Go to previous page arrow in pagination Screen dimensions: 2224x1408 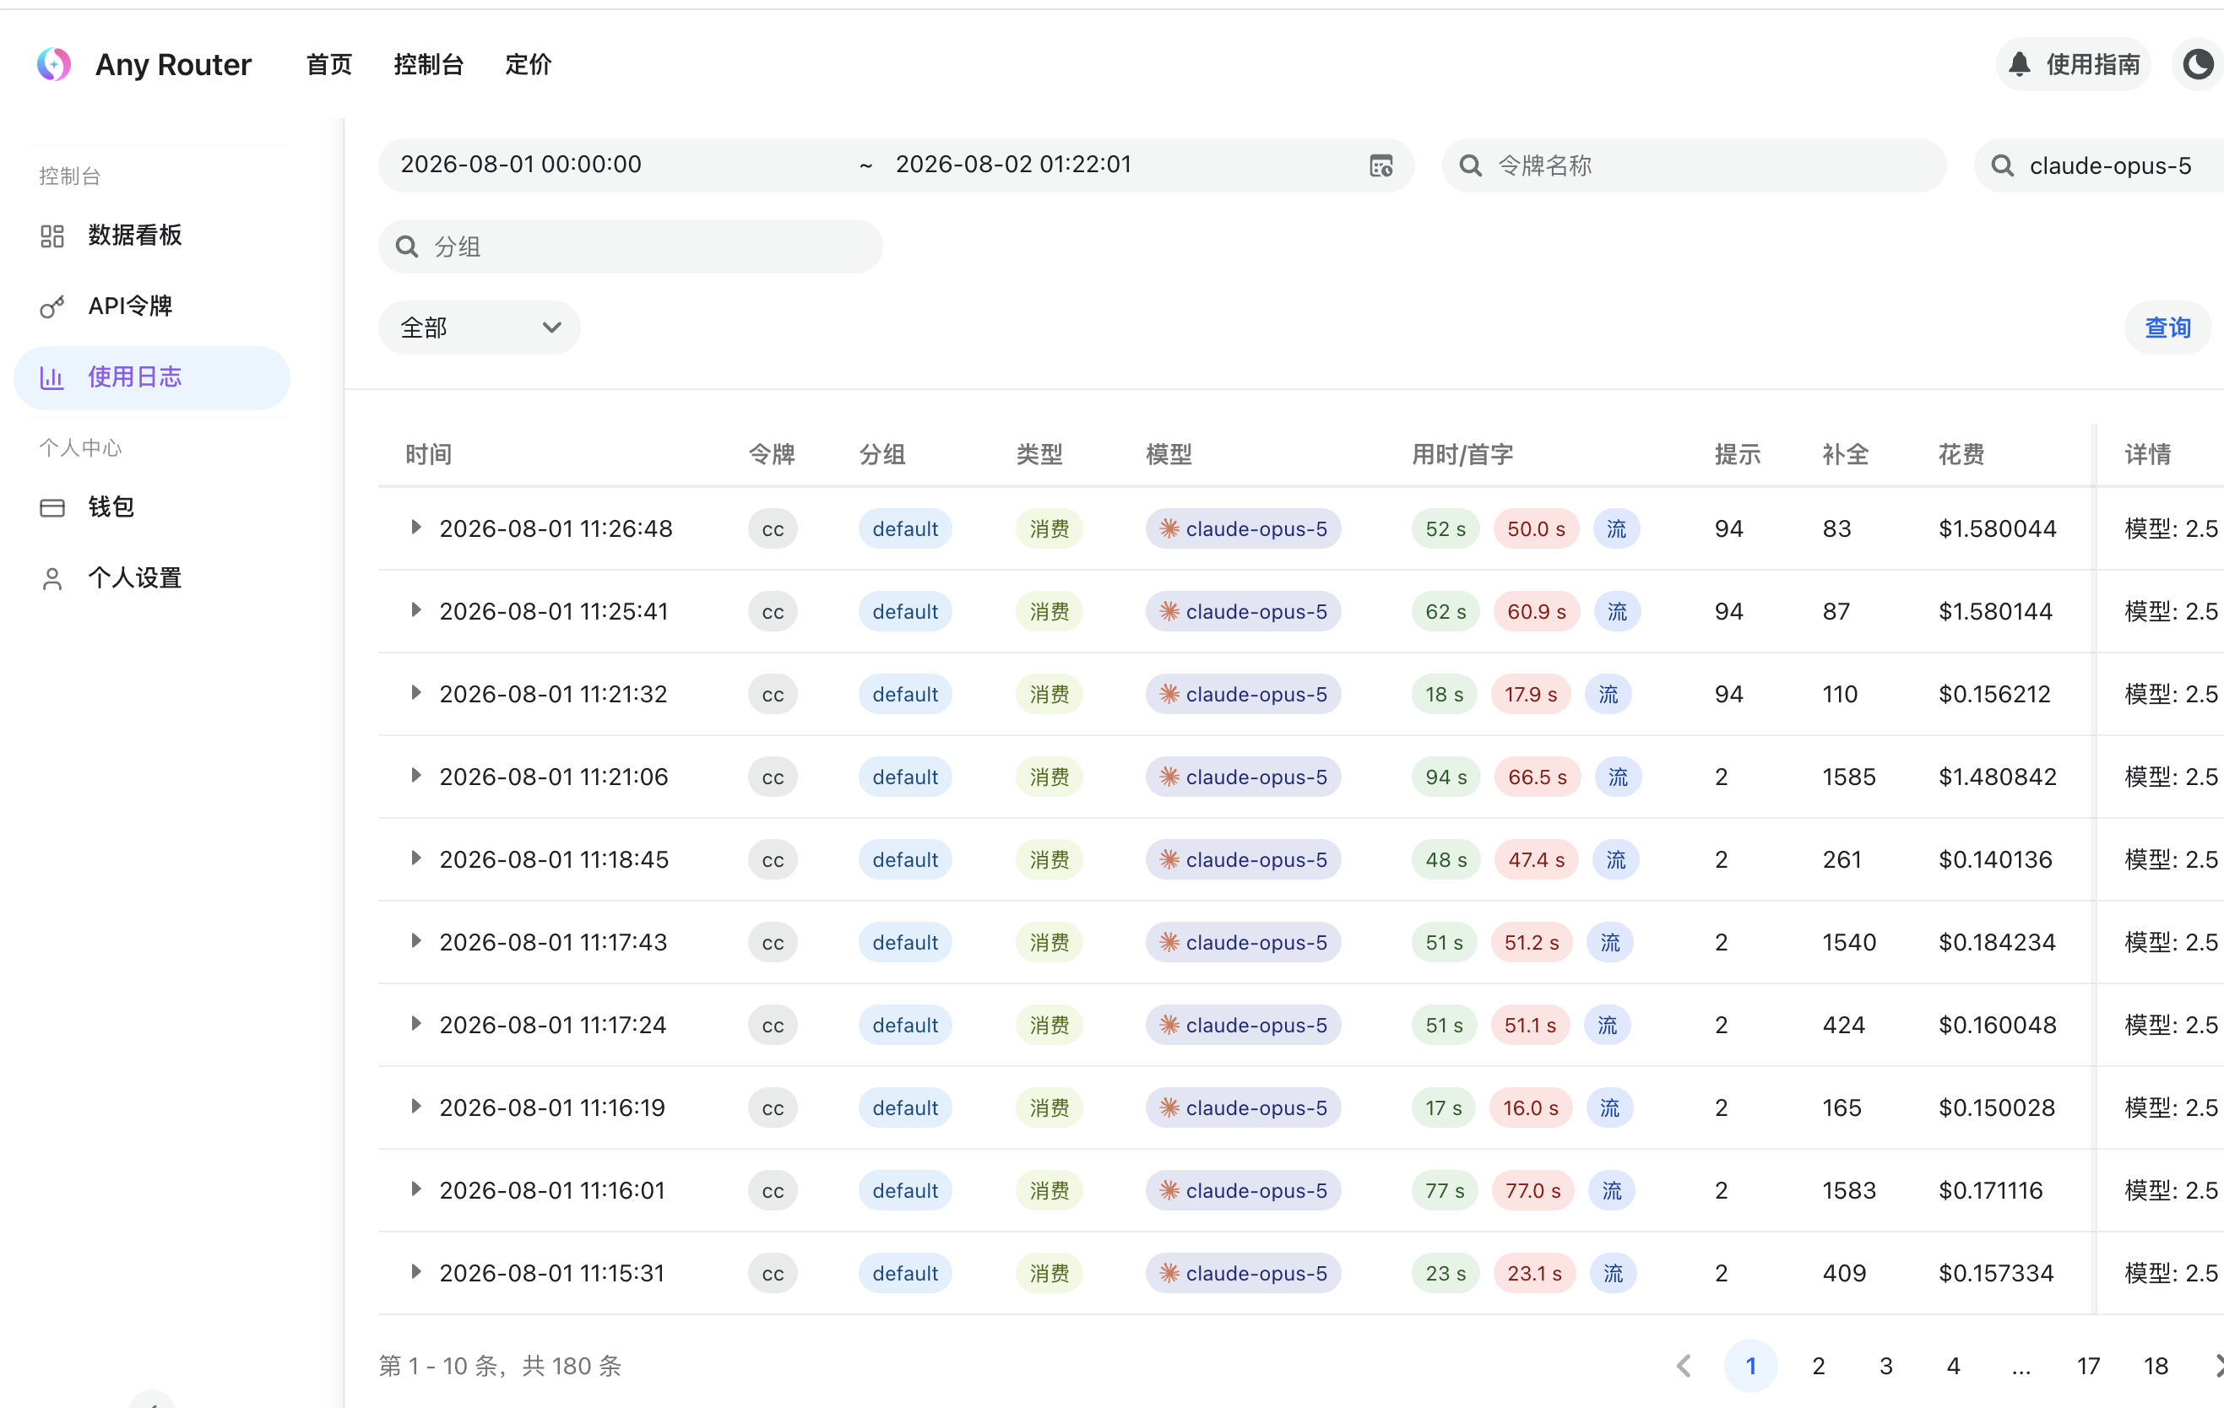pyautogui.click(x=1684, y=1366)
